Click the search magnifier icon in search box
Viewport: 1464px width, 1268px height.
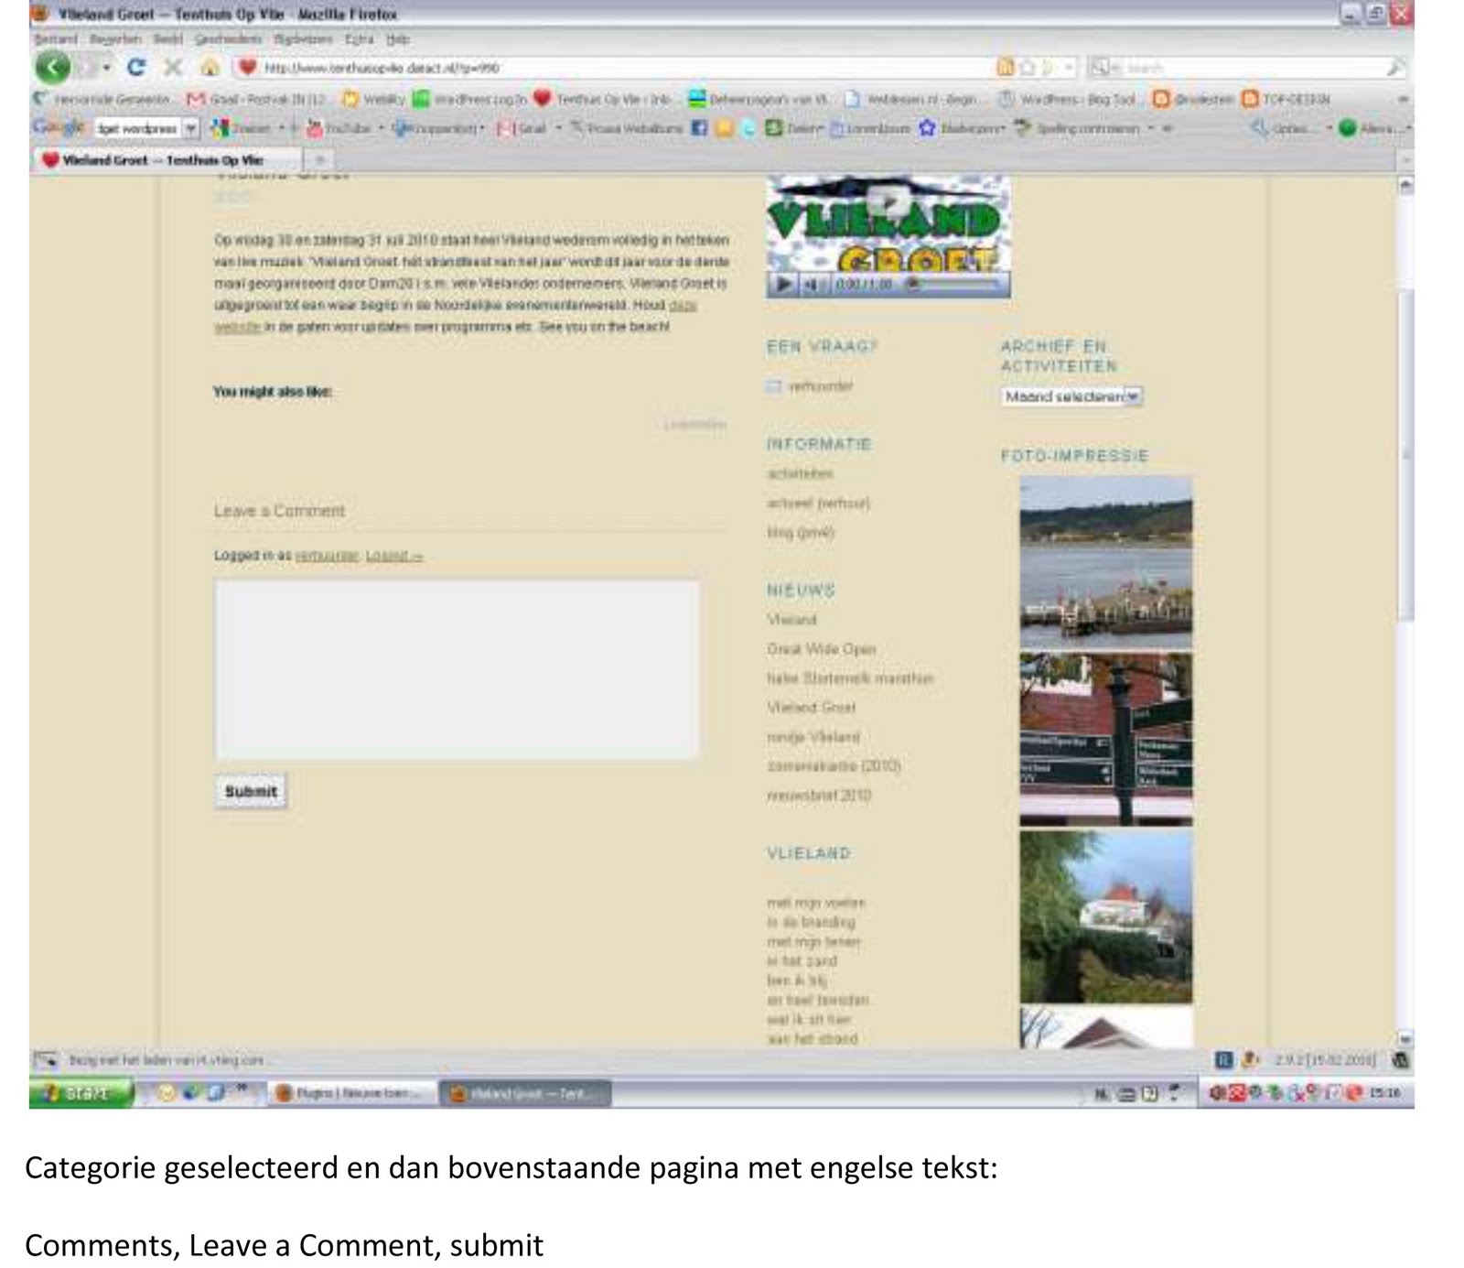tap(1395, 67)
